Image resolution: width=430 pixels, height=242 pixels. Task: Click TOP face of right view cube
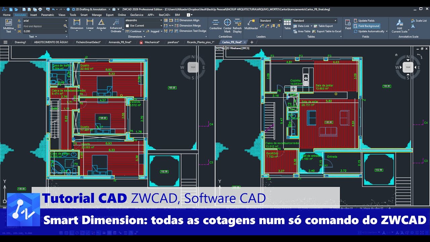click(x=408, y=67)
